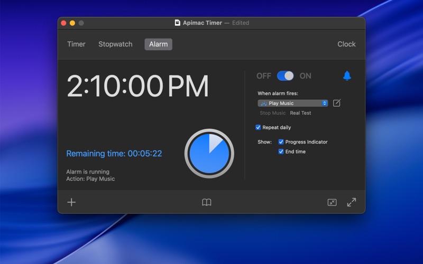Switch to the Timer tab
Viewport: 423px width, 264px height.
coord(76,44)
